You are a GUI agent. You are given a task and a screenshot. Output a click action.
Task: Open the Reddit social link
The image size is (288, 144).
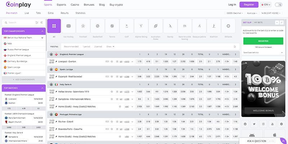pos(245,124)
